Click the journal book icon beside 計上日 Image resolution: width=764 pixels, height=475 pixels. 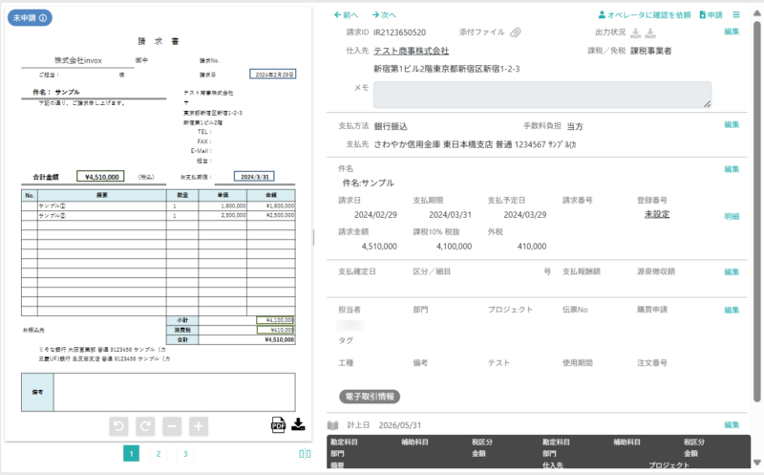coord(332,425)
